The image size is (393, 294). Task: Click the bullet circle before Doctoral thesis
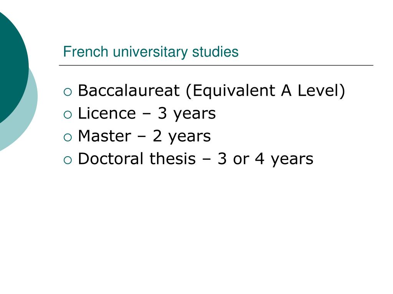coord(68,160)
